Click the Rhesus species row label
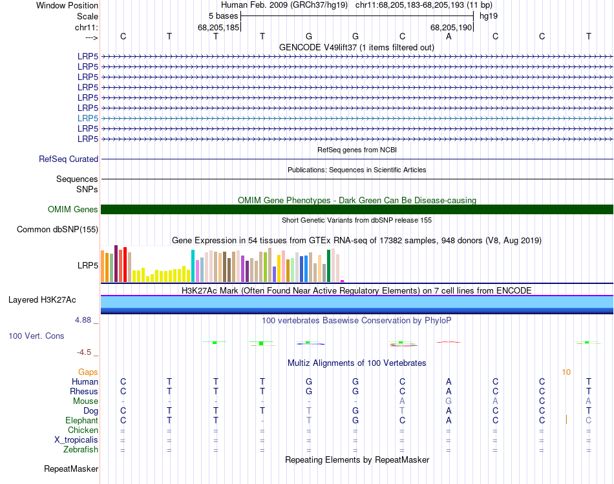The height and width of the screenshot is (484, 614). [84, 391]
